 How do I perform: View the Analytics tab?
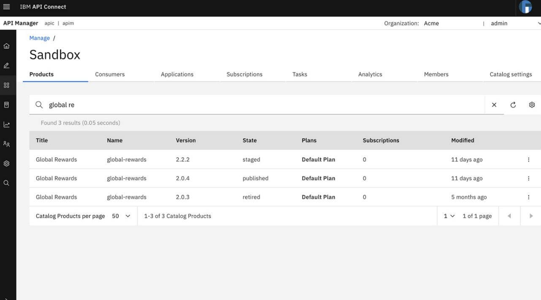(x=370, y=75)
